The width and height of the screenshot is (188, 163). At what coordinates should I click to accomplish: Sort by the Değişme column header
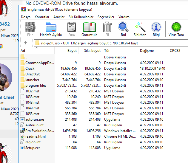click(x=153, y=51)
